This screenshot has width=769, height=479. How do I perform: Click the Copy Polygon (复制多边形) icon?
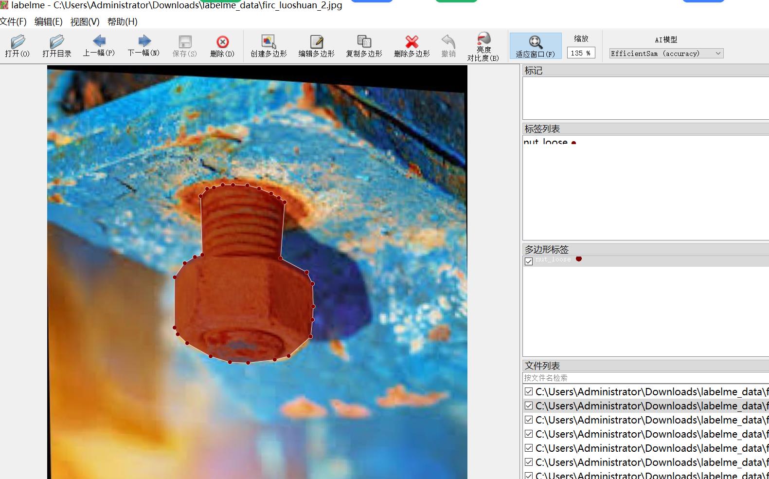tap(364, 46)
